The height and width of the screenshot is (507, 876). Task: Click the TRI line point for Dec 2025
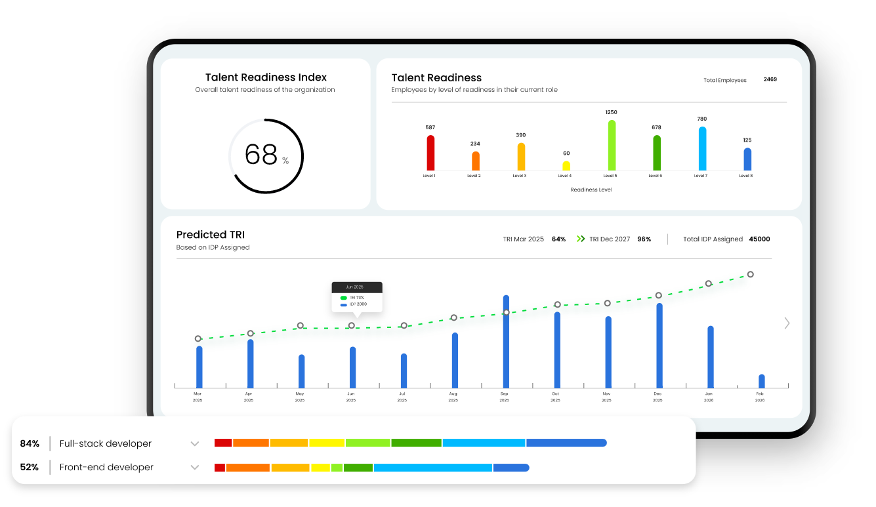[x=659, y=295]
